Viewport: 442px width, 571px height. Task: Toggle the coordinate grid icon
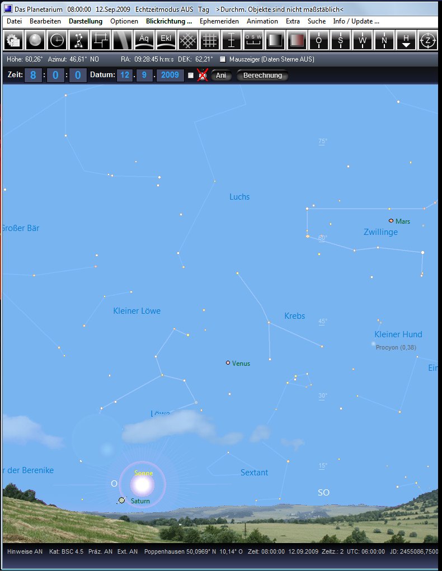pos(209,40)
